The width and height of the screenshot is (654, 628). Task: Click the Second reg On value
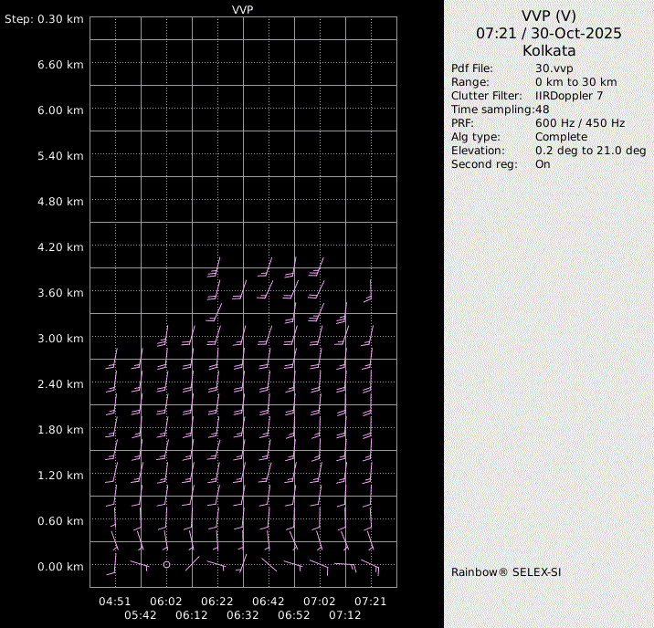(x=543, y=164)
